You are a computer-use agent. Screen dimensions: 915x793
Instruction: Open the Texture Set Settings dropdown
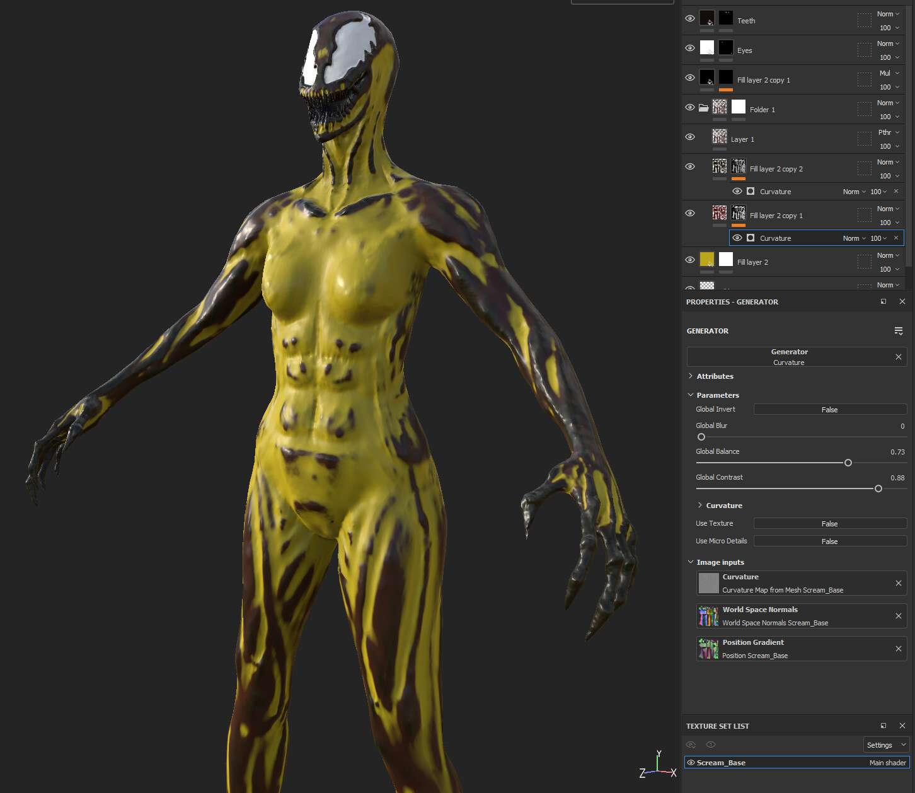886,745
